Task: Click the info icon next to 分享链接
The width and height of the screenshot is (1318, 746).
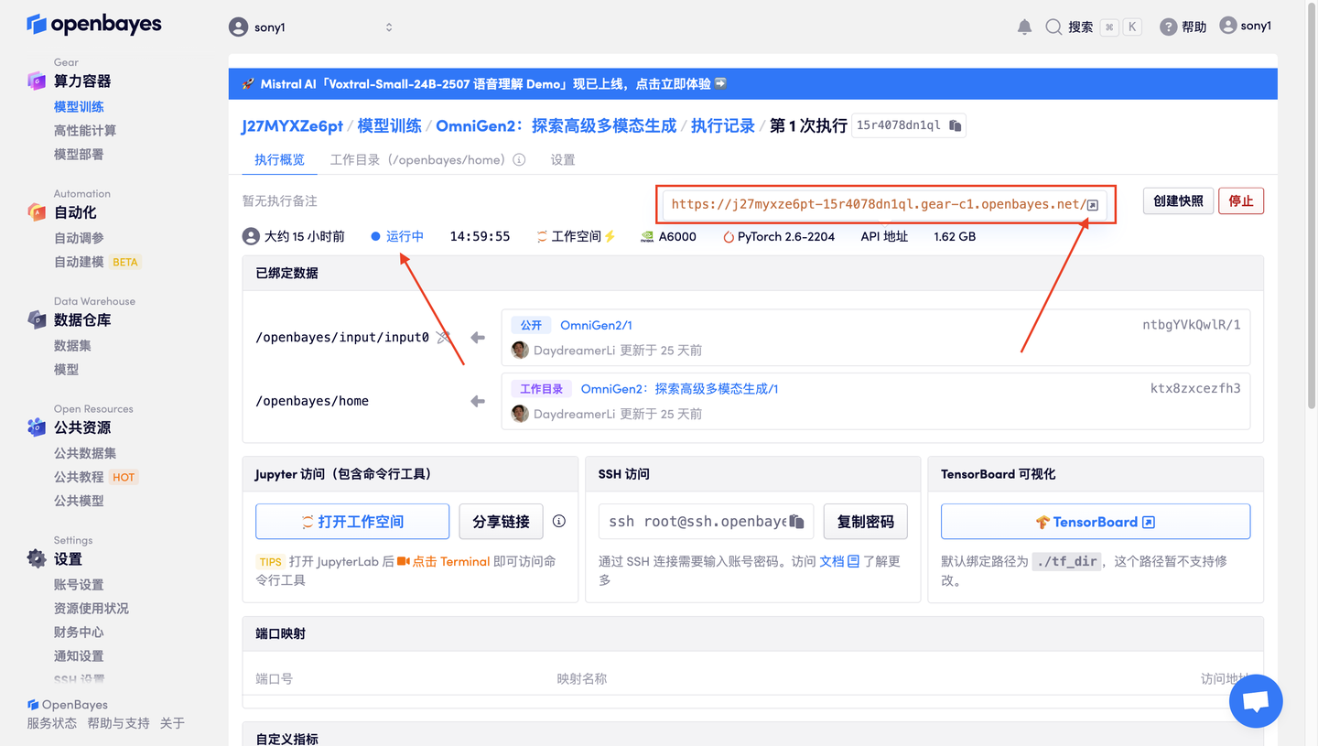Action: (x=558, y=521)
